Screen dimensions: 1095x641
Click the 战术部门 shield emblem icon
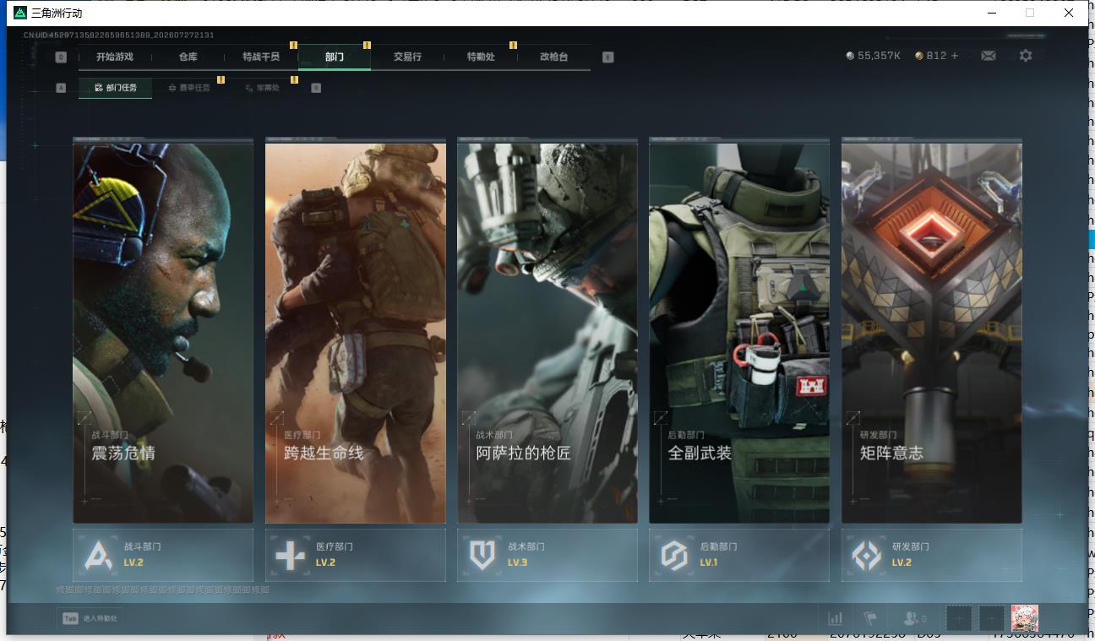coord(482,555)
